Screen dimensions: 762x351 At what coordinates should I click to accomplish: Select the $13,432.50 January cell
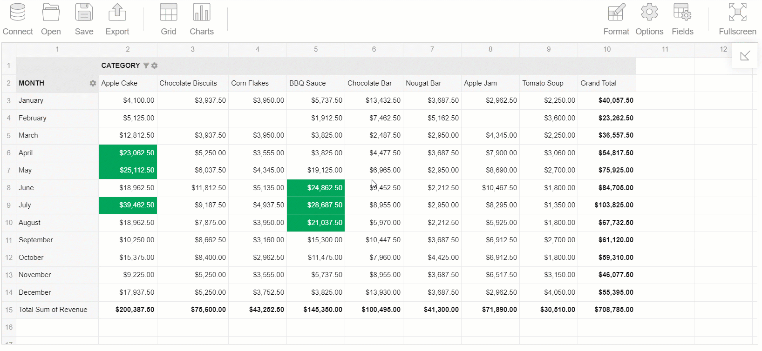coord(374,100)
